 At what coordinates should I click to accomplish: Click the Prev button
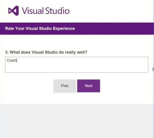point(65,86)
